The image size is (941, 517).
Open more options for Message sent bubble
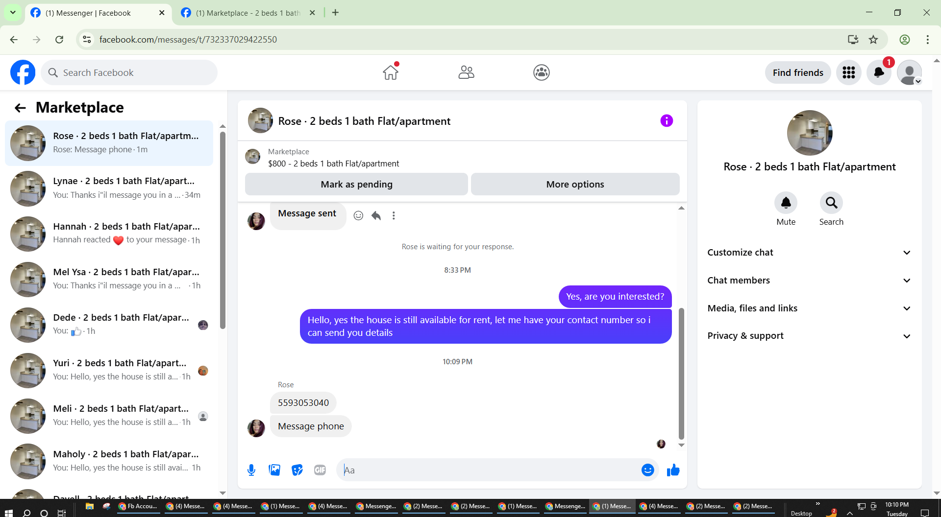[x=394, y=215]
